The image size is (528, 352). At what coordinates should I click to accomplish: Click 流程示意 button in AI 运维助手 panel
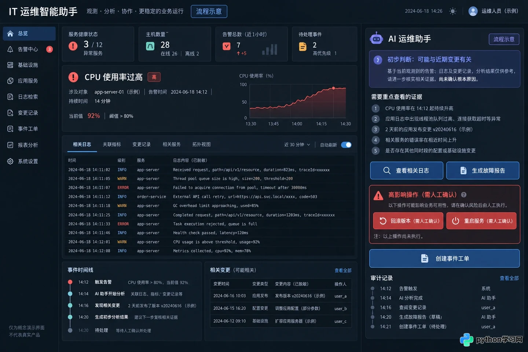(x=504, y=39)
